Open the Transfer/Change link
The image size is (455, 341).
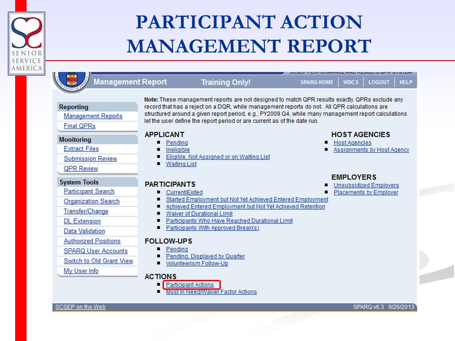[x=86, y=211]
